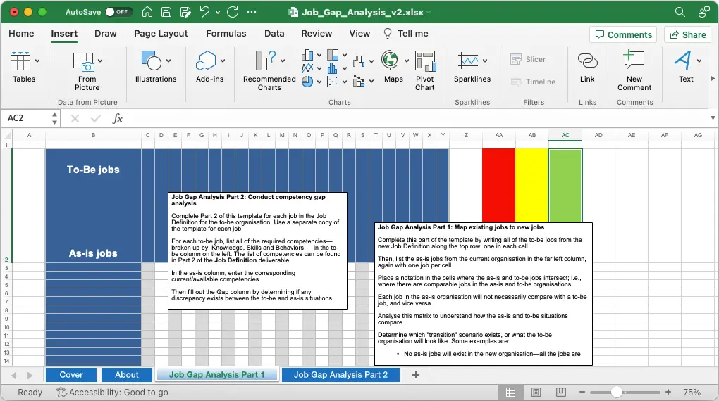
Task: Click Tell me search box
Action: tap(406, 34)
